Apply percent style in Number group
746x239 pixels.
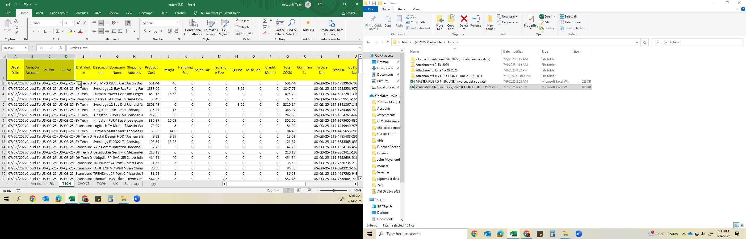coord(156,31)
